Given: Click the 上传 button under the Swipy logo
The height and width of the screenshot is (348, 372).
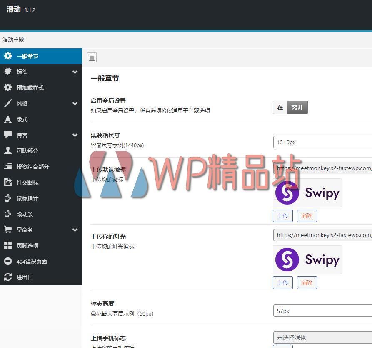Looking at the screenshot, I should [283, 216].
